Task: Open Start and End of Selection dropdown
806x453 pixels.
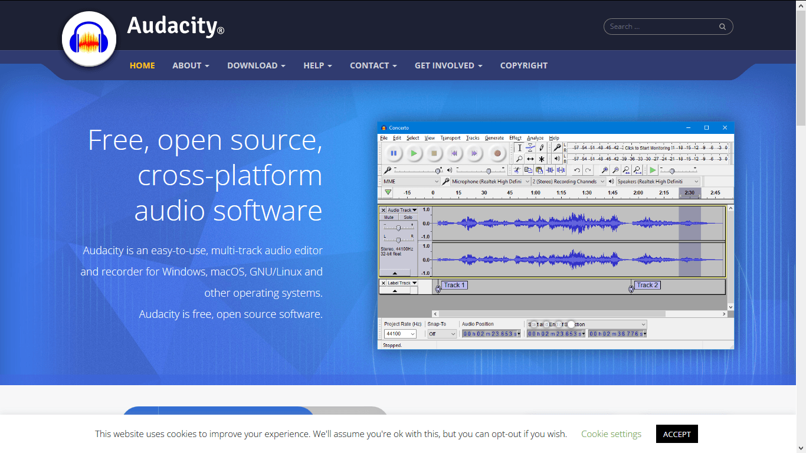Action: 587,324
